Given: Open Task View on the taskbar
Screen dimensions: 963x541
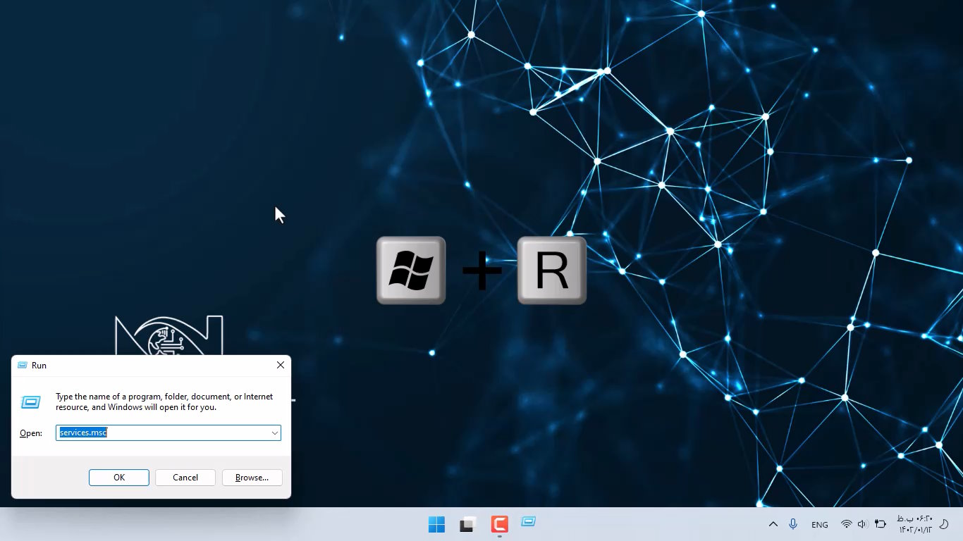Looking at the screenshot, I should click(x=467, y=524).
